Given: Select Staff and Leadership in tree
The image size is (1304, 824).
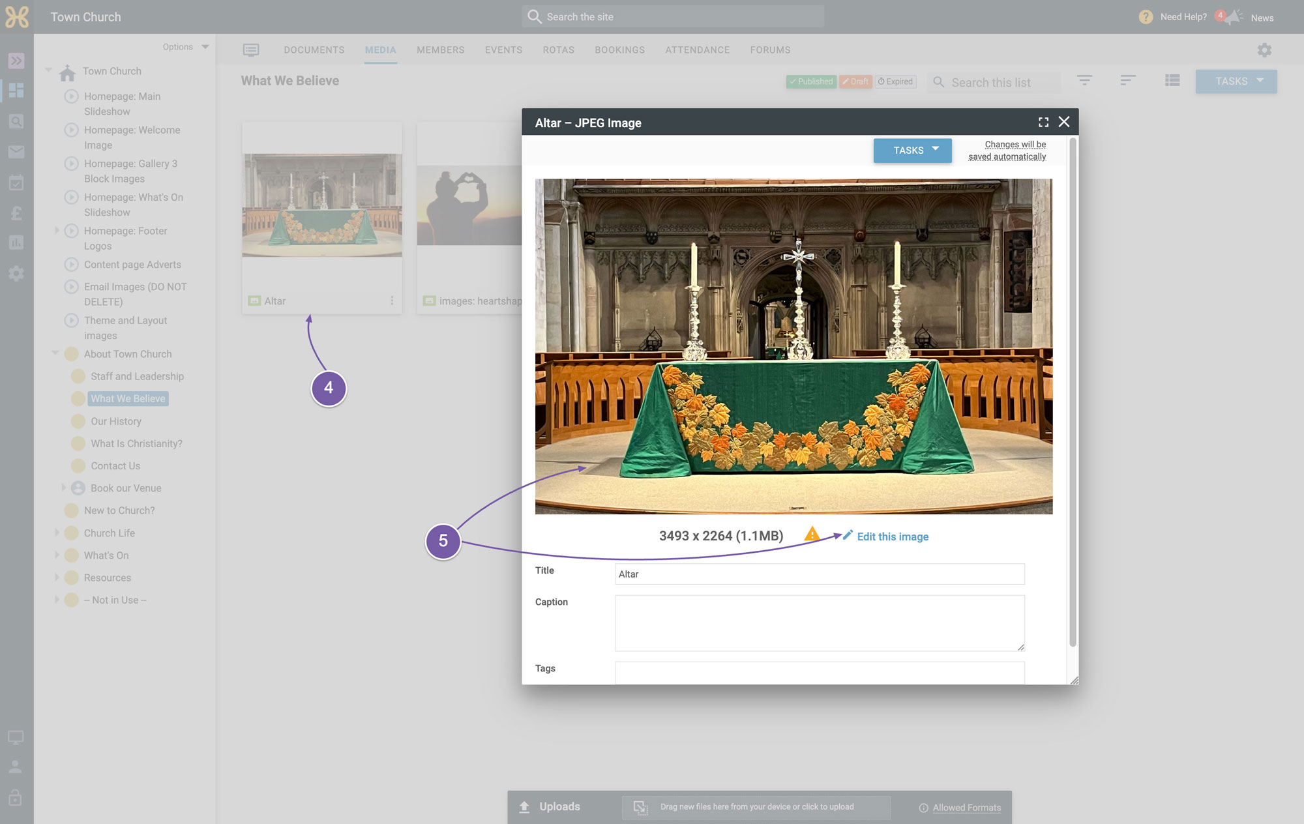Looking at the screenshot, I should [137, 376].
